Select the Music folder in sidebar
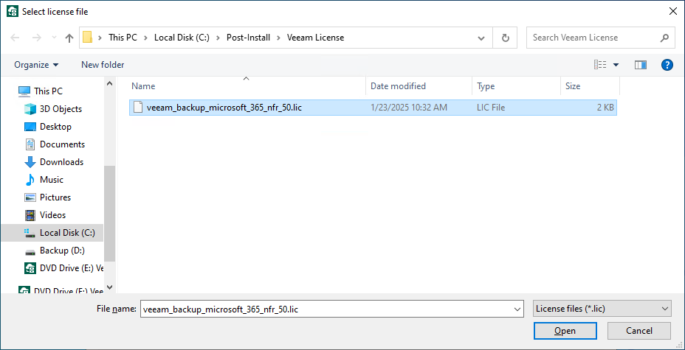This screenshot has width=685, height=350. coord(51,180)
